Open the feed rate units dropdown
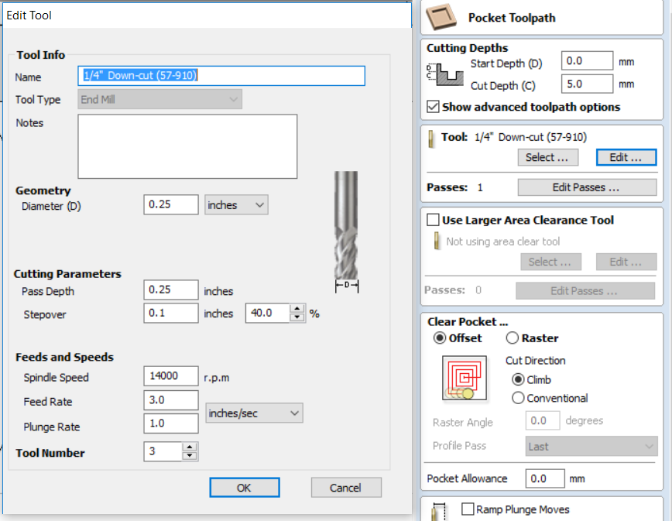The height and width of the screenshot is (521, 672). pyautogui.click(x=254, y=413)
